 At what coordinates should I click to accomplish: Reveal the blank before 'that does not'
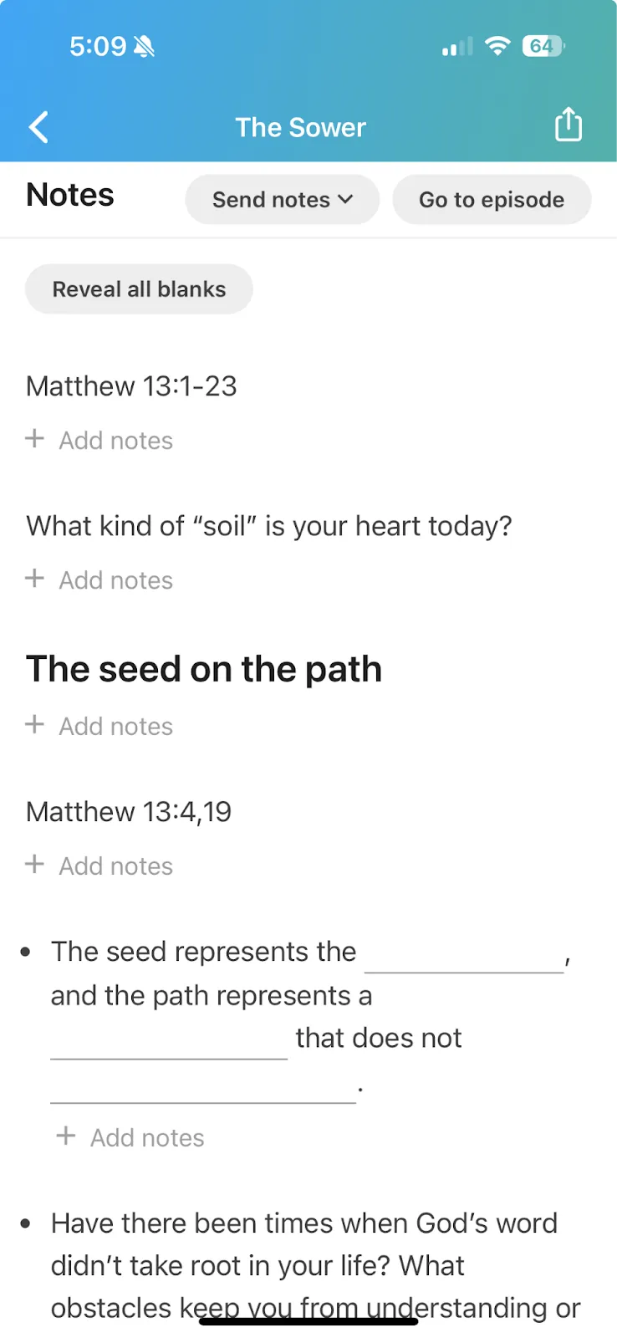(169, 1044)
